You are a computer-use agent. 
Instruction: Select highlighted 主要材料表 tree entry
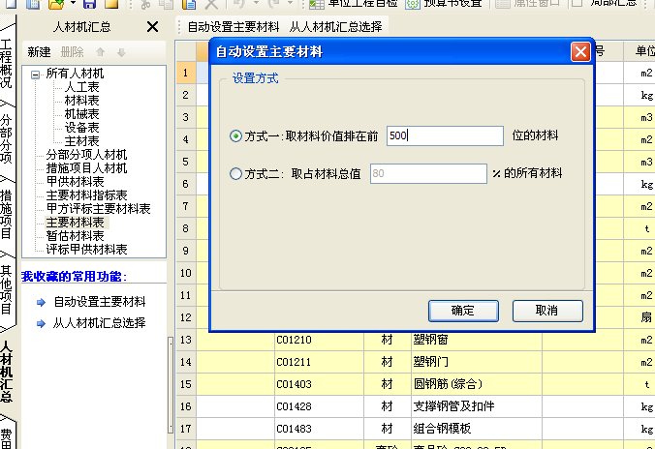76,223
